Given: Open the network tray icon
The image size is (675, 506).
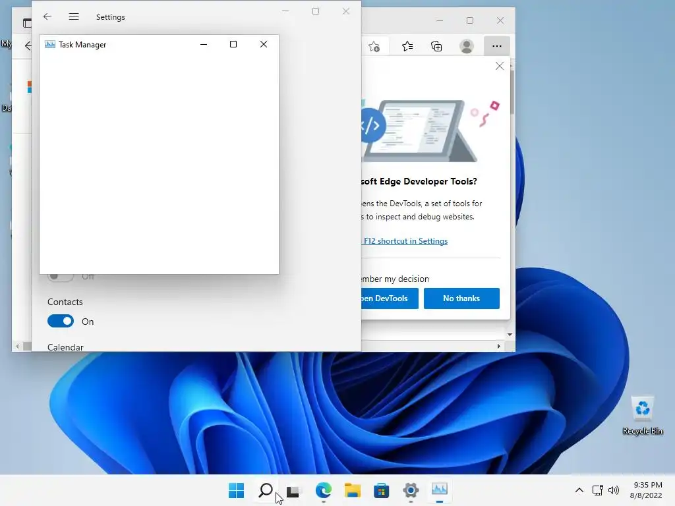Looking at the screenshot, I should point(597,490).
